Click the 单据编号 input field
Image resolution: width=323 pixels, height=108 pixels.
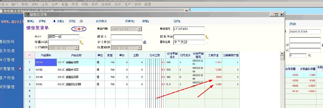(189, 29)
